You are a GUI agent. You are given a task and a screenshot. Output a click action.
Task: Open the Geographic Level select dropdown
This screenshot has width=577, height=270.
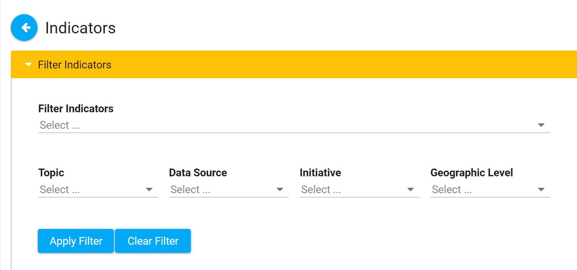click(490, 189)
